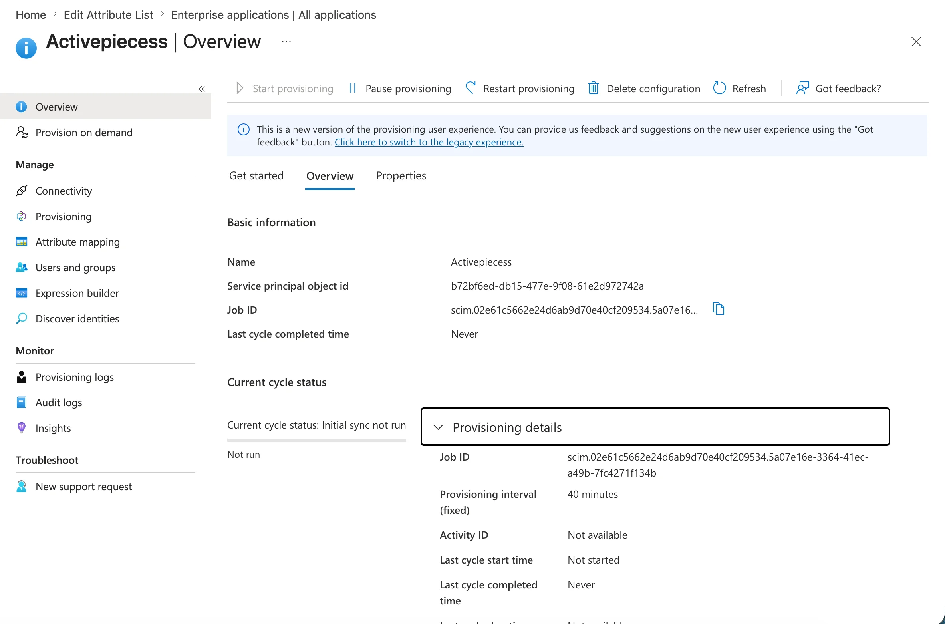Click the Provisioning sidebar icon
The image size is (945, 624).
21,216
